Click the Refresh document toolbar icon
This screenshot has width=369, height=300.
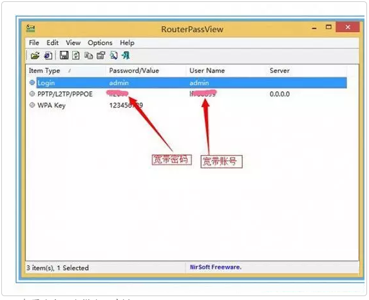[x=76, y=55]
